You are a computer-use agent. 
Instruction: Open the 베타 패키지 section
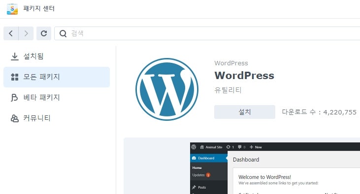(x=57, y=98)
